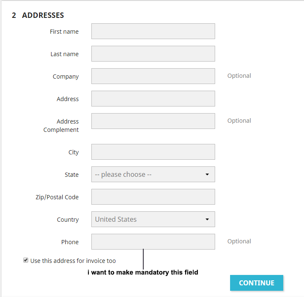Click the "mandatory this field" annotation text

pos(142,272)
